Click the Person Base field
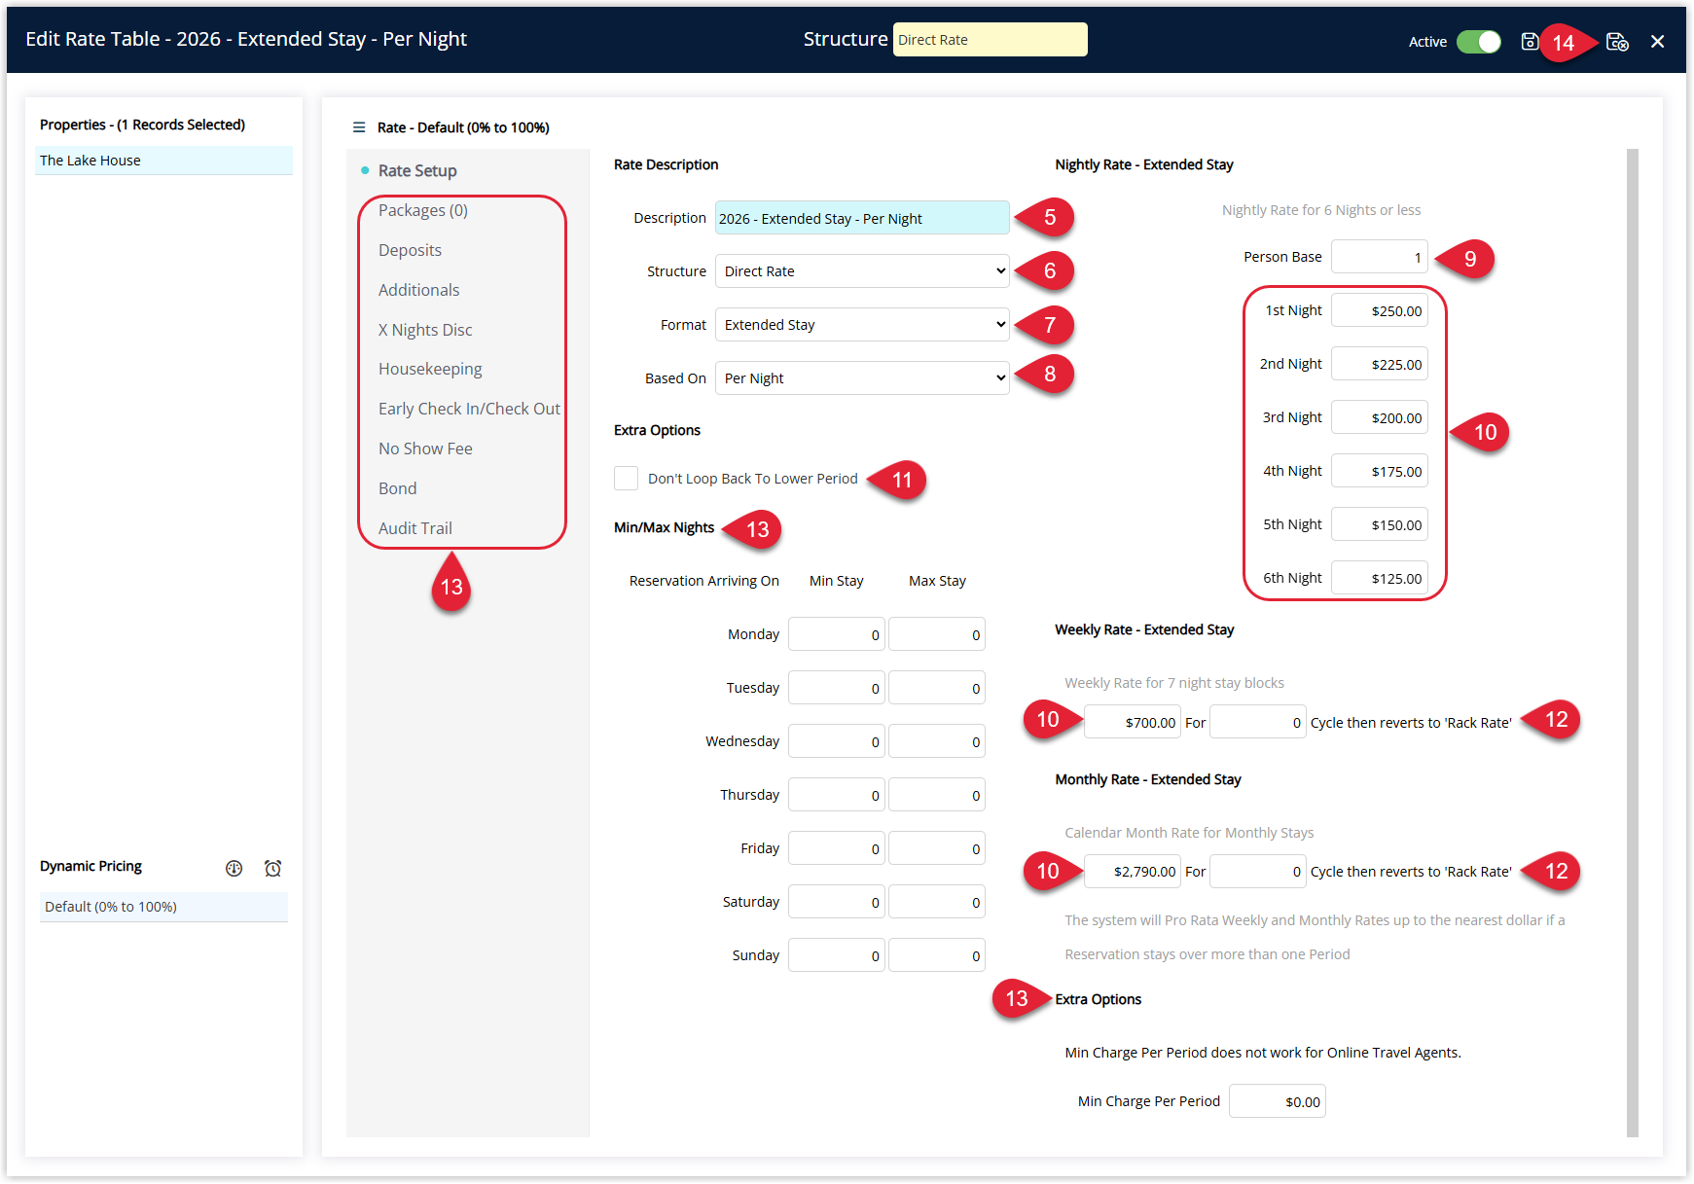The height and width of the screenshot is (1184, 1694). 1380,257
